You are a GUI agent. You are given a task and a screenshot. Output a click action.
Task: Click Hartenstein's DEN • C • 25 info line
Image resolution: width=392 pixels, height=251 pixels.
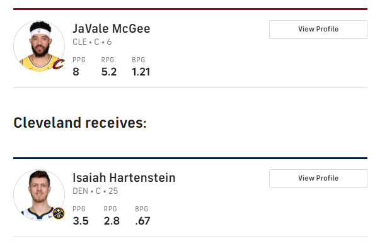click(x=95, y=191)
